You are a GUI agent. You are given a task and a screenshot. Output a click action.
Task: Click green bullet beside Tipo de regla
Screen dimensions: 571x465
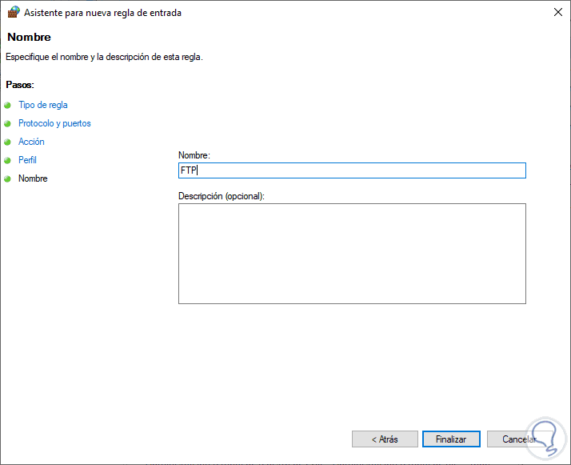click(x=8, y=105)
